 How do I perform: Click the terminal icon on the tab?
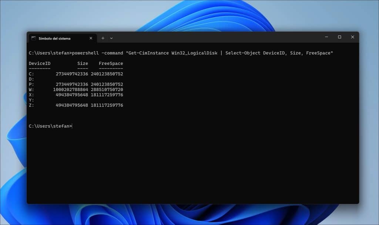[x=34, y=38]
